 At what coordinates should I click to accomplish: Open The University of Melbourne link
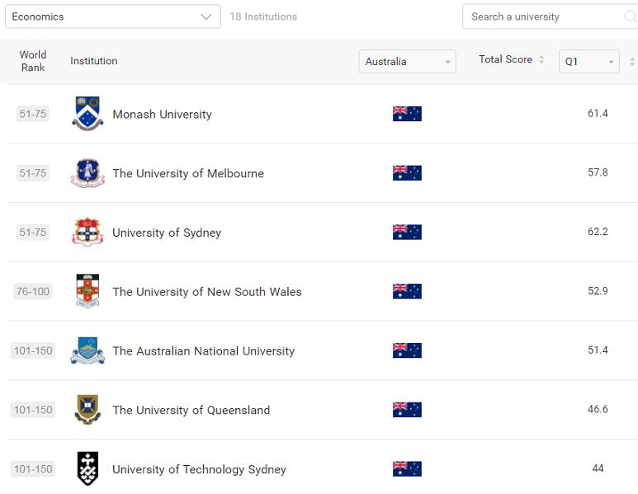[x=188, y=173]
